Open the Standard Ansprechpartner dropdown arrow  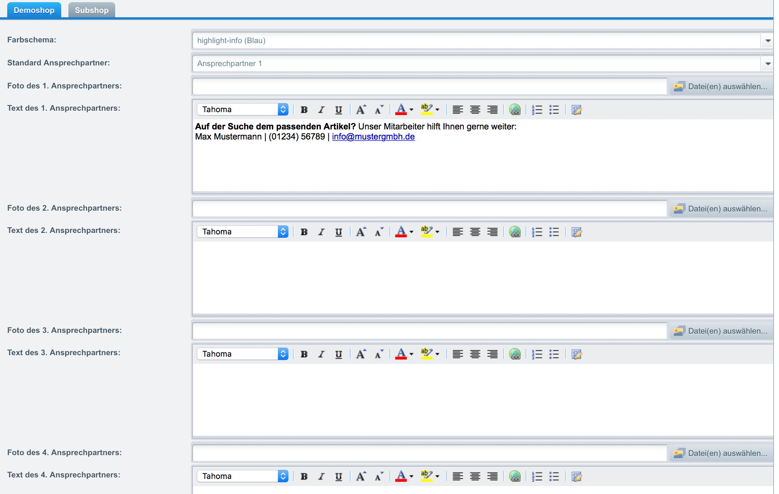click(768, 64)
